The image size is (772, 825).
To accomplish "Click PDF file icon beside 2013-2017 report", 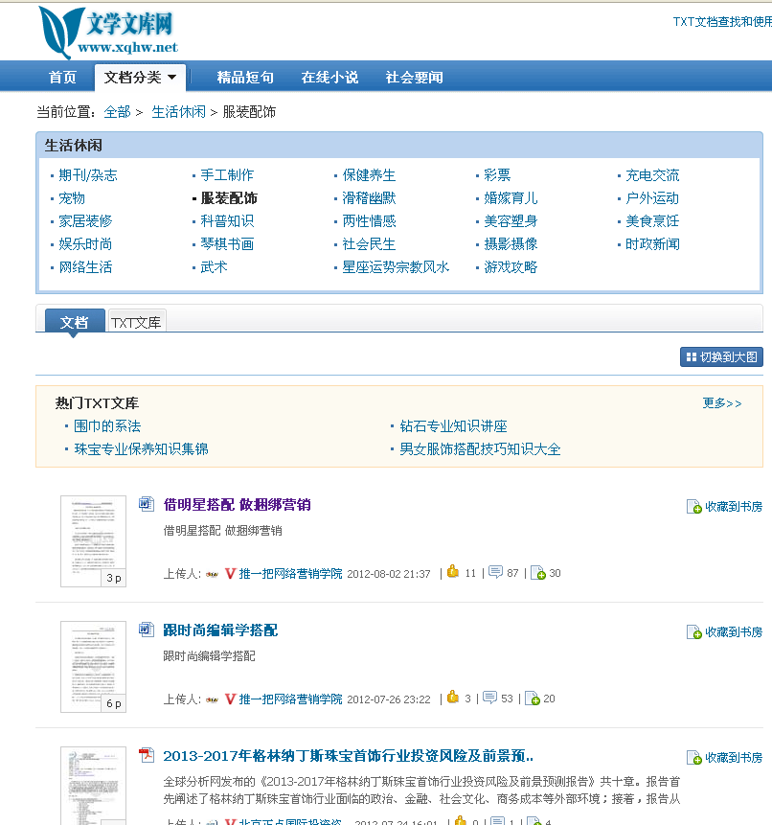I will coord(147,755).
